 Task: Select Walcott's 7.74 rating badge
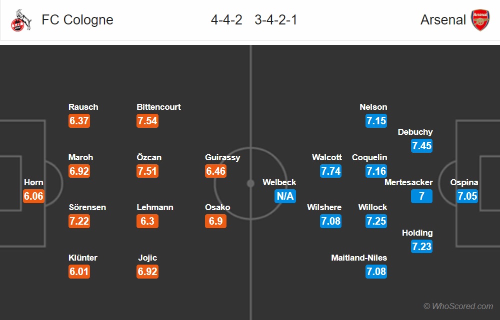point(330,171)
